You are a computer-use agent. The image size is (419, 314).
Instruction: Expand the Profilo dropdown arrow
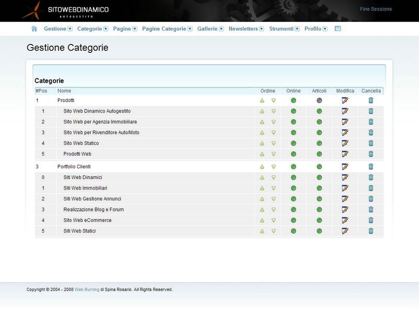tap(325, 29)
